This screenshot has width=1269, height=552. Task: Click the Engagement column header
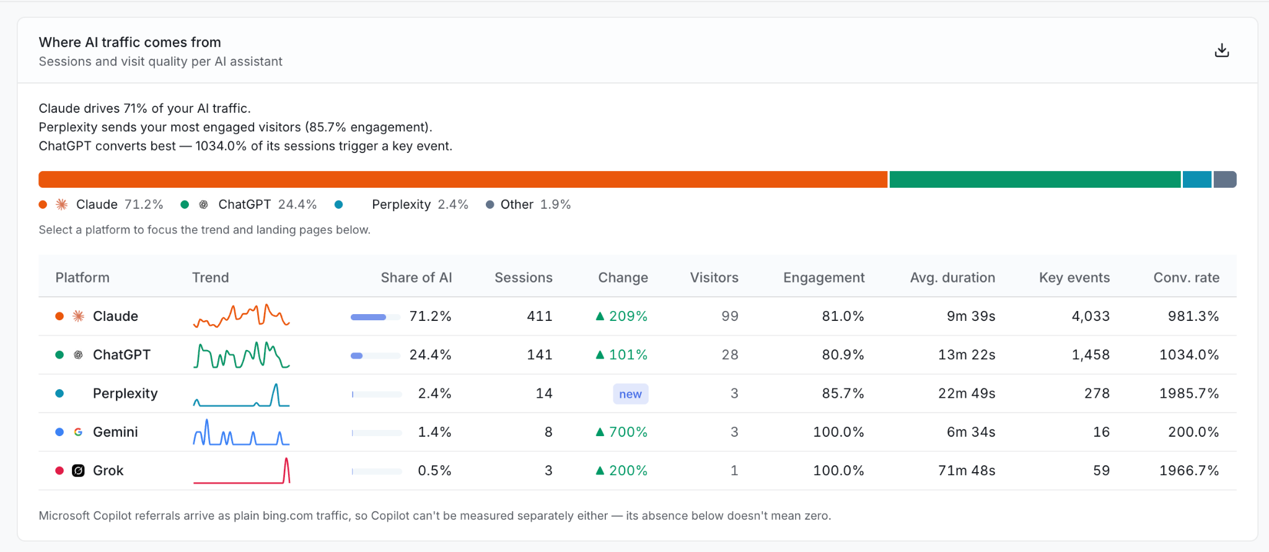823,278
